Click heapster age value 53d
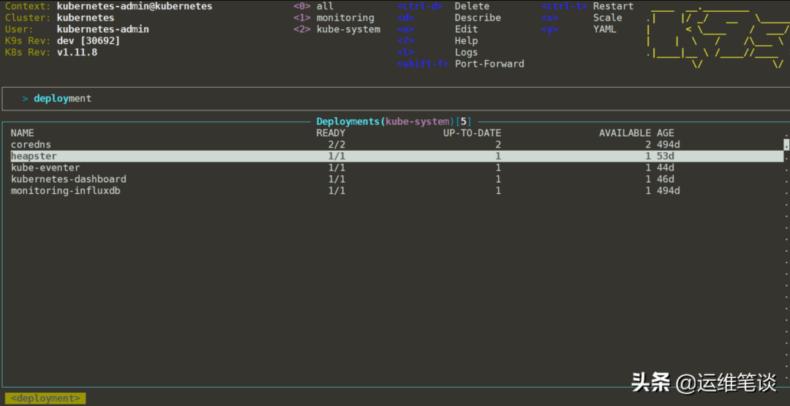Viewport: 790px width, 406px height. pos(665,156)
